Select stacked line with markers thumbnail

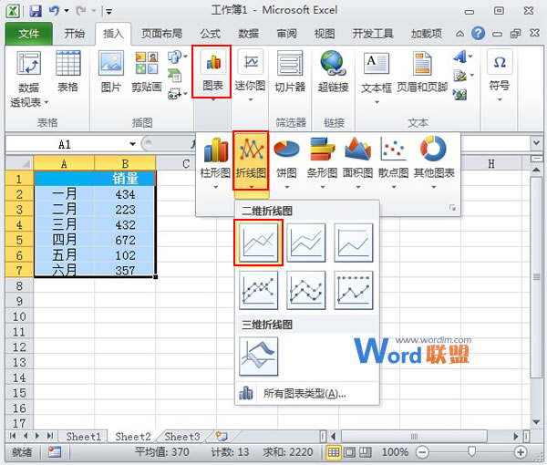306,290
